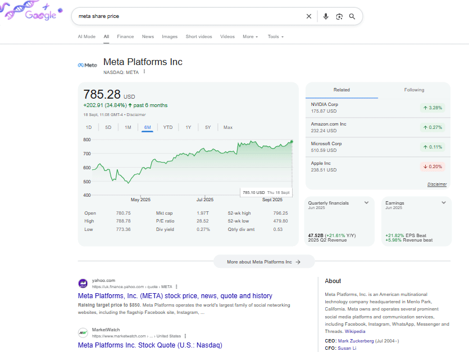Click inside the search input field
Viewport: 469px width, 352px height.
click(x=169, y=16)
